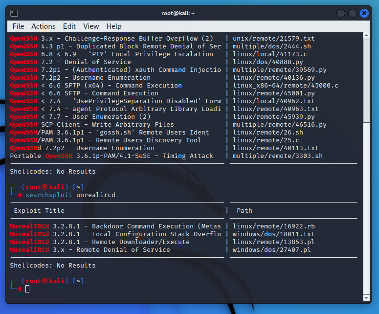The height and width of the screenshot is (314, 379).
Task: Click the OpenSSH 4.3 p1 Duplicated Block entry
Action: tap(115, 46)
